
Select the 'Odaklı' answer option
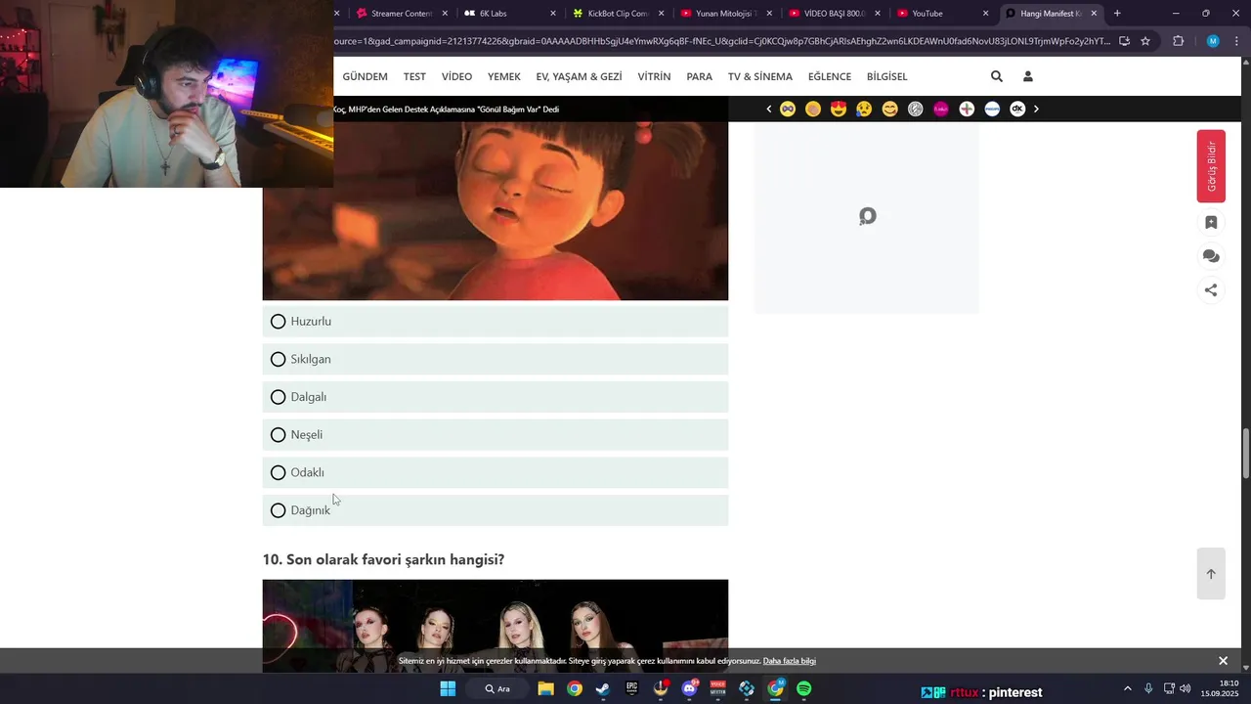click(495, 472)
